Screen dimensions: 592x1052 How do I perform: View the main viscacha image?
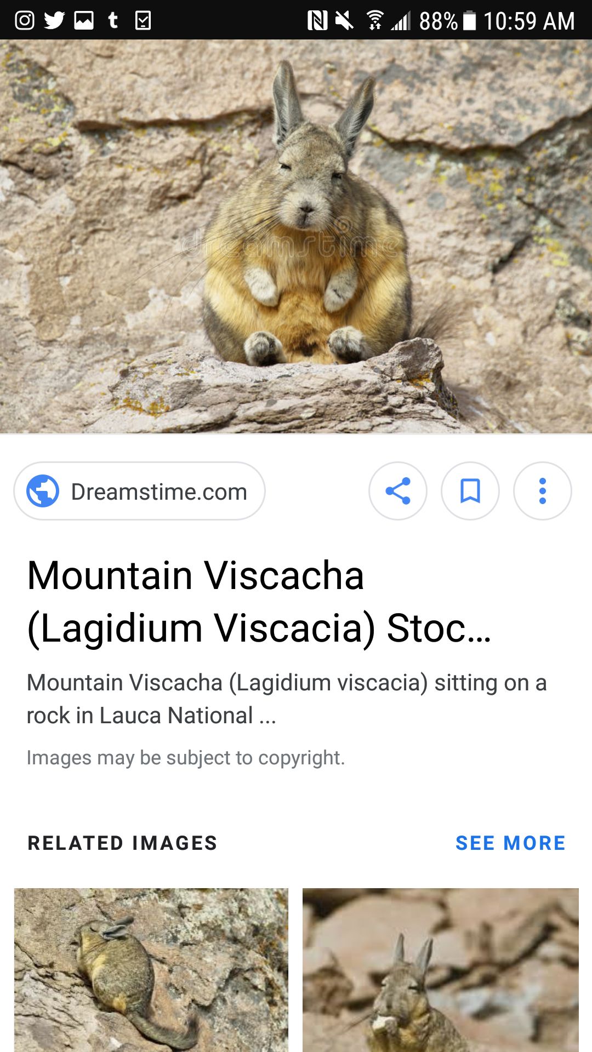pyautogui.click(x=296, y=236)
